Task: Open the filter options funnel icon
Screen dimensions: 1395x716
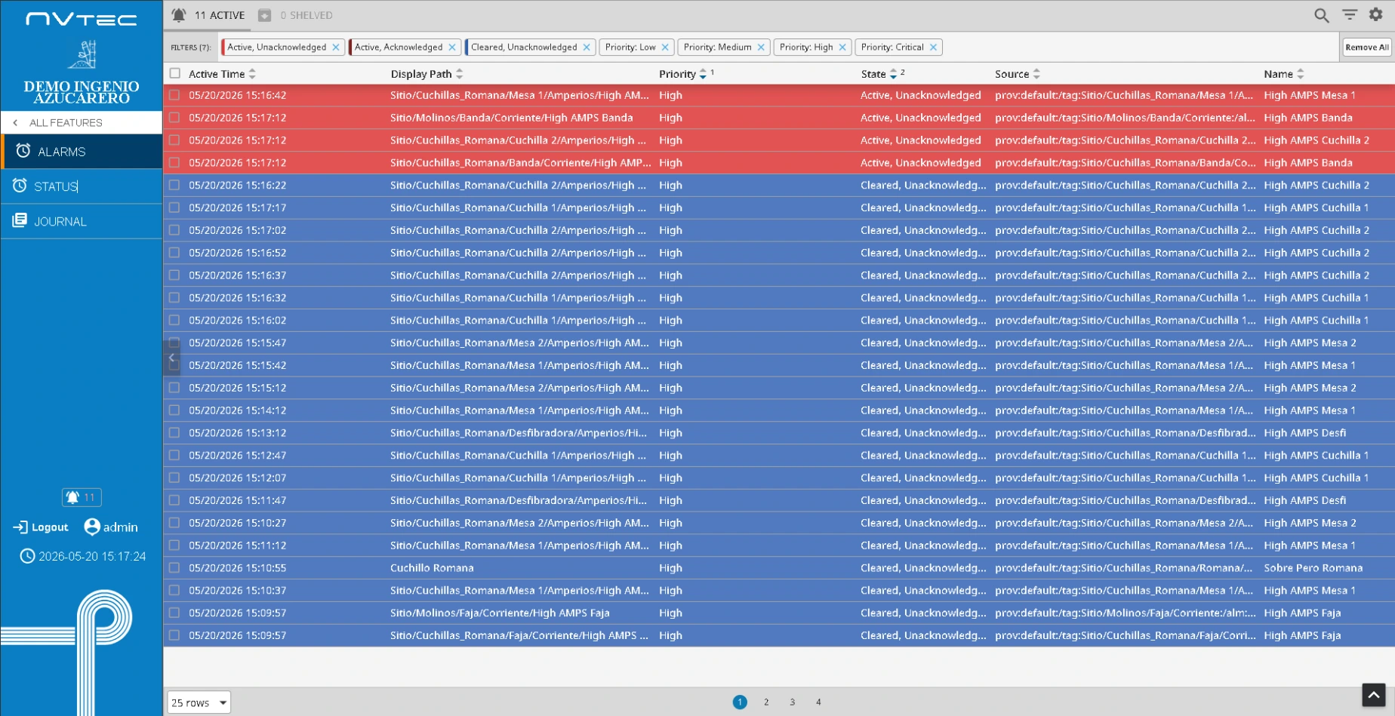Action: coord(1349,14)
